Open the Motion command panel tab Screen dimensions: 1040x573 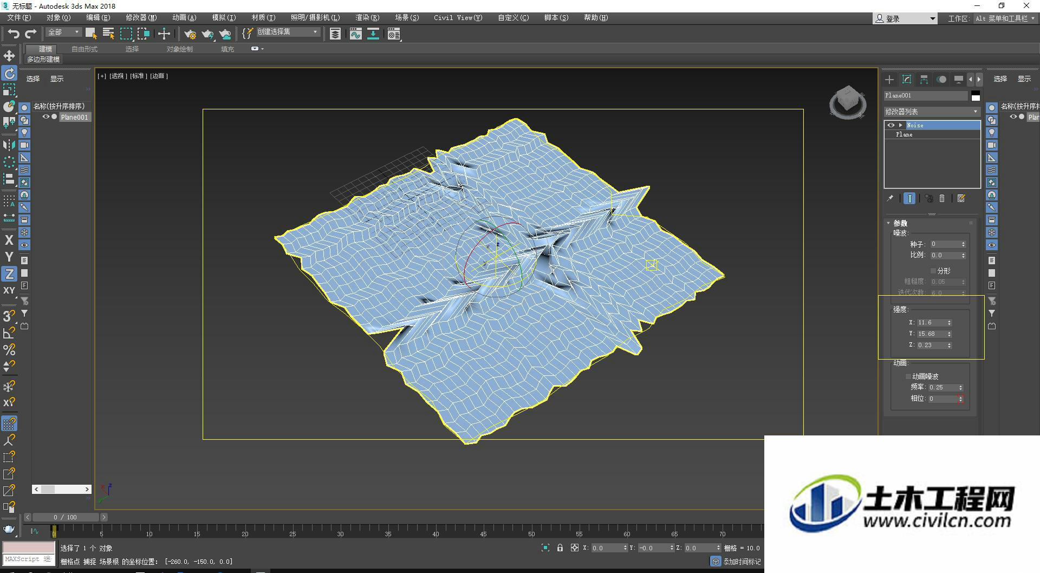941,80
